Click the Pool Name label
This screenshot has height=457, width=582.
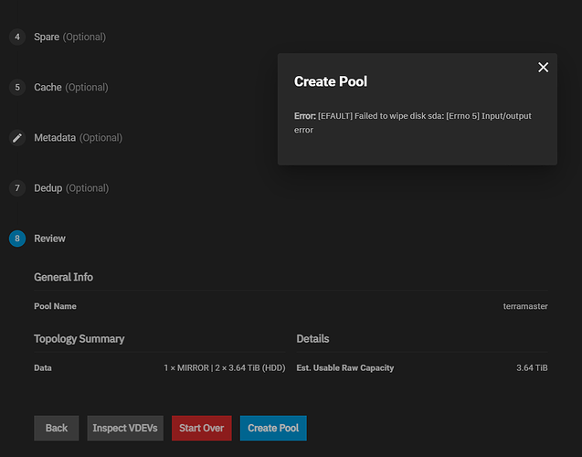pyautogui.click(x=56, y=306)
